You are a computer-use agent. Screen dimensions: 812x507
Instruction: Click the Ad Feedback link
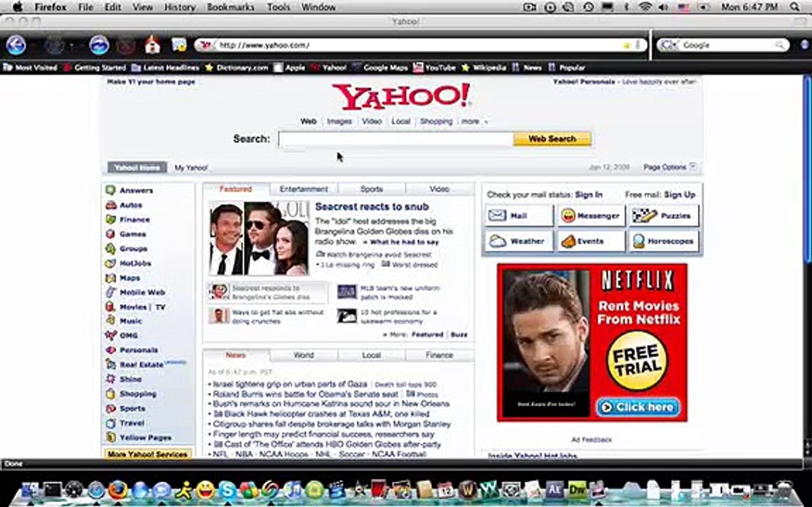pos(591,439)
